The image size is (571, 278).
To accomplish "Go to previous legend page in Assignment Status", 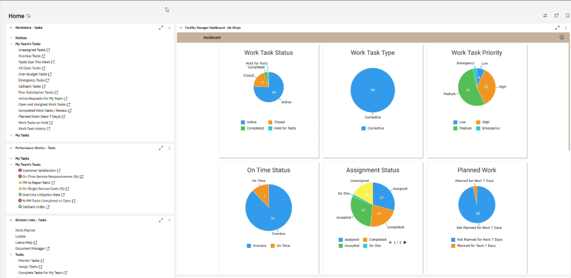I will (x=390, y=243).
